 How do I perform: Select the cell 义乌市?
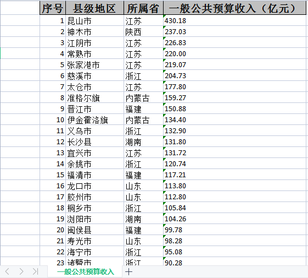94,131
